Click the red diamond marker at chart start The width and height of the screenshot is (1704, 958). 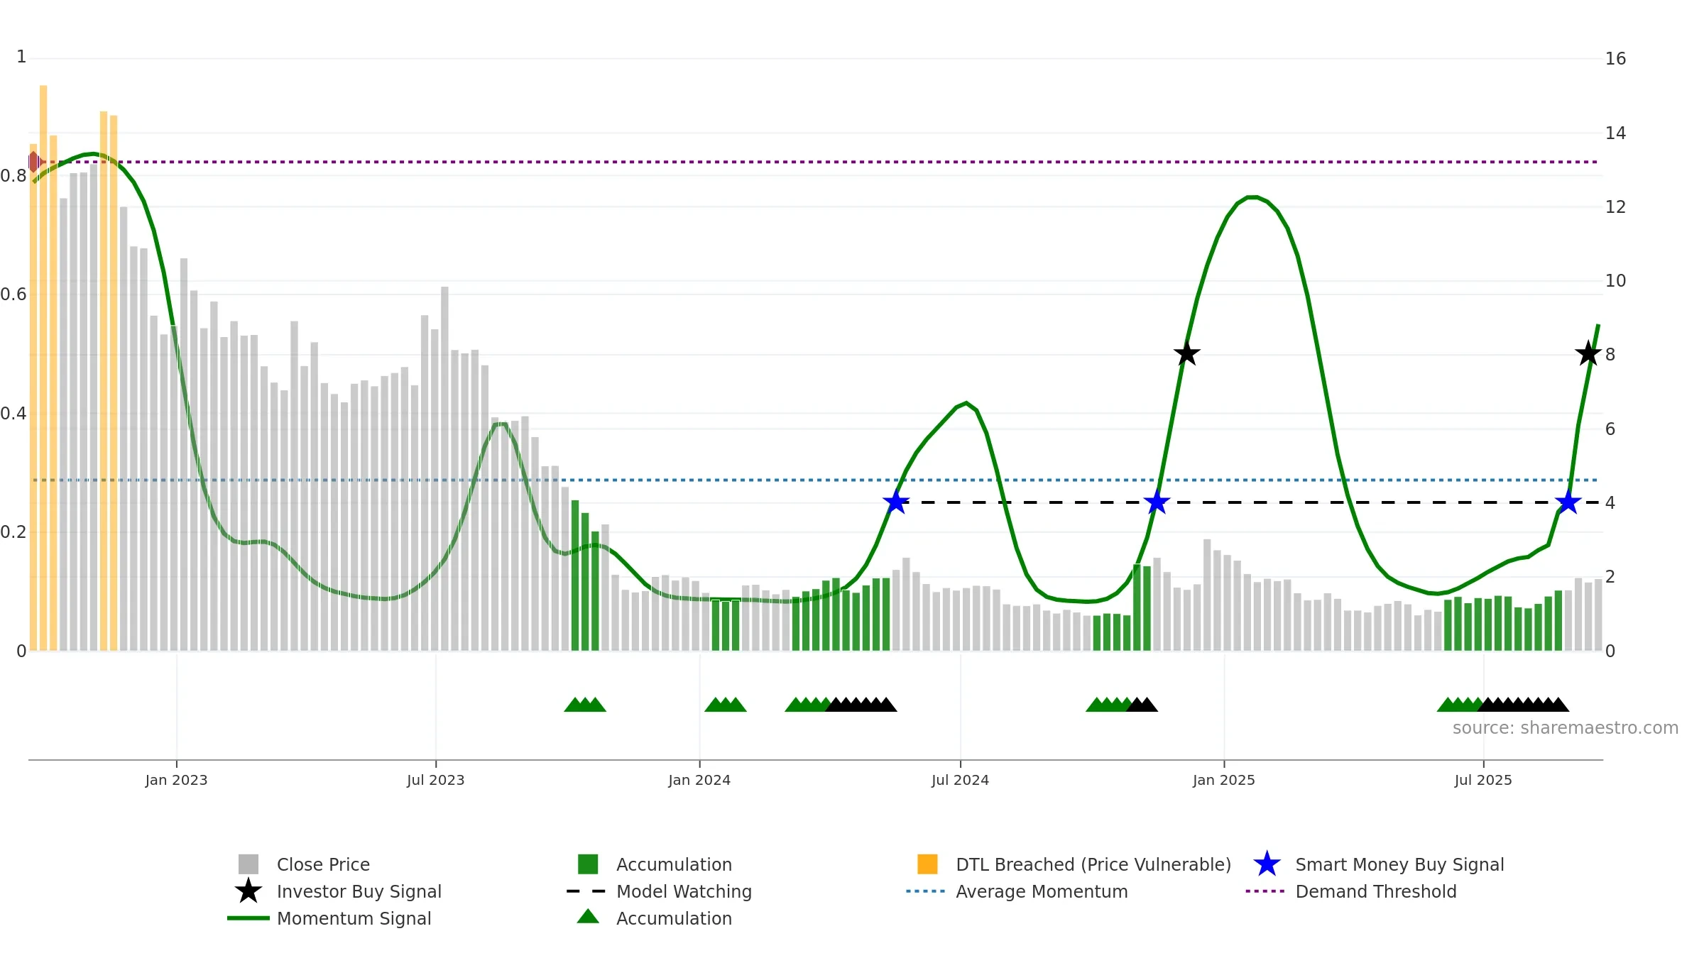click(x=33, y=162)
